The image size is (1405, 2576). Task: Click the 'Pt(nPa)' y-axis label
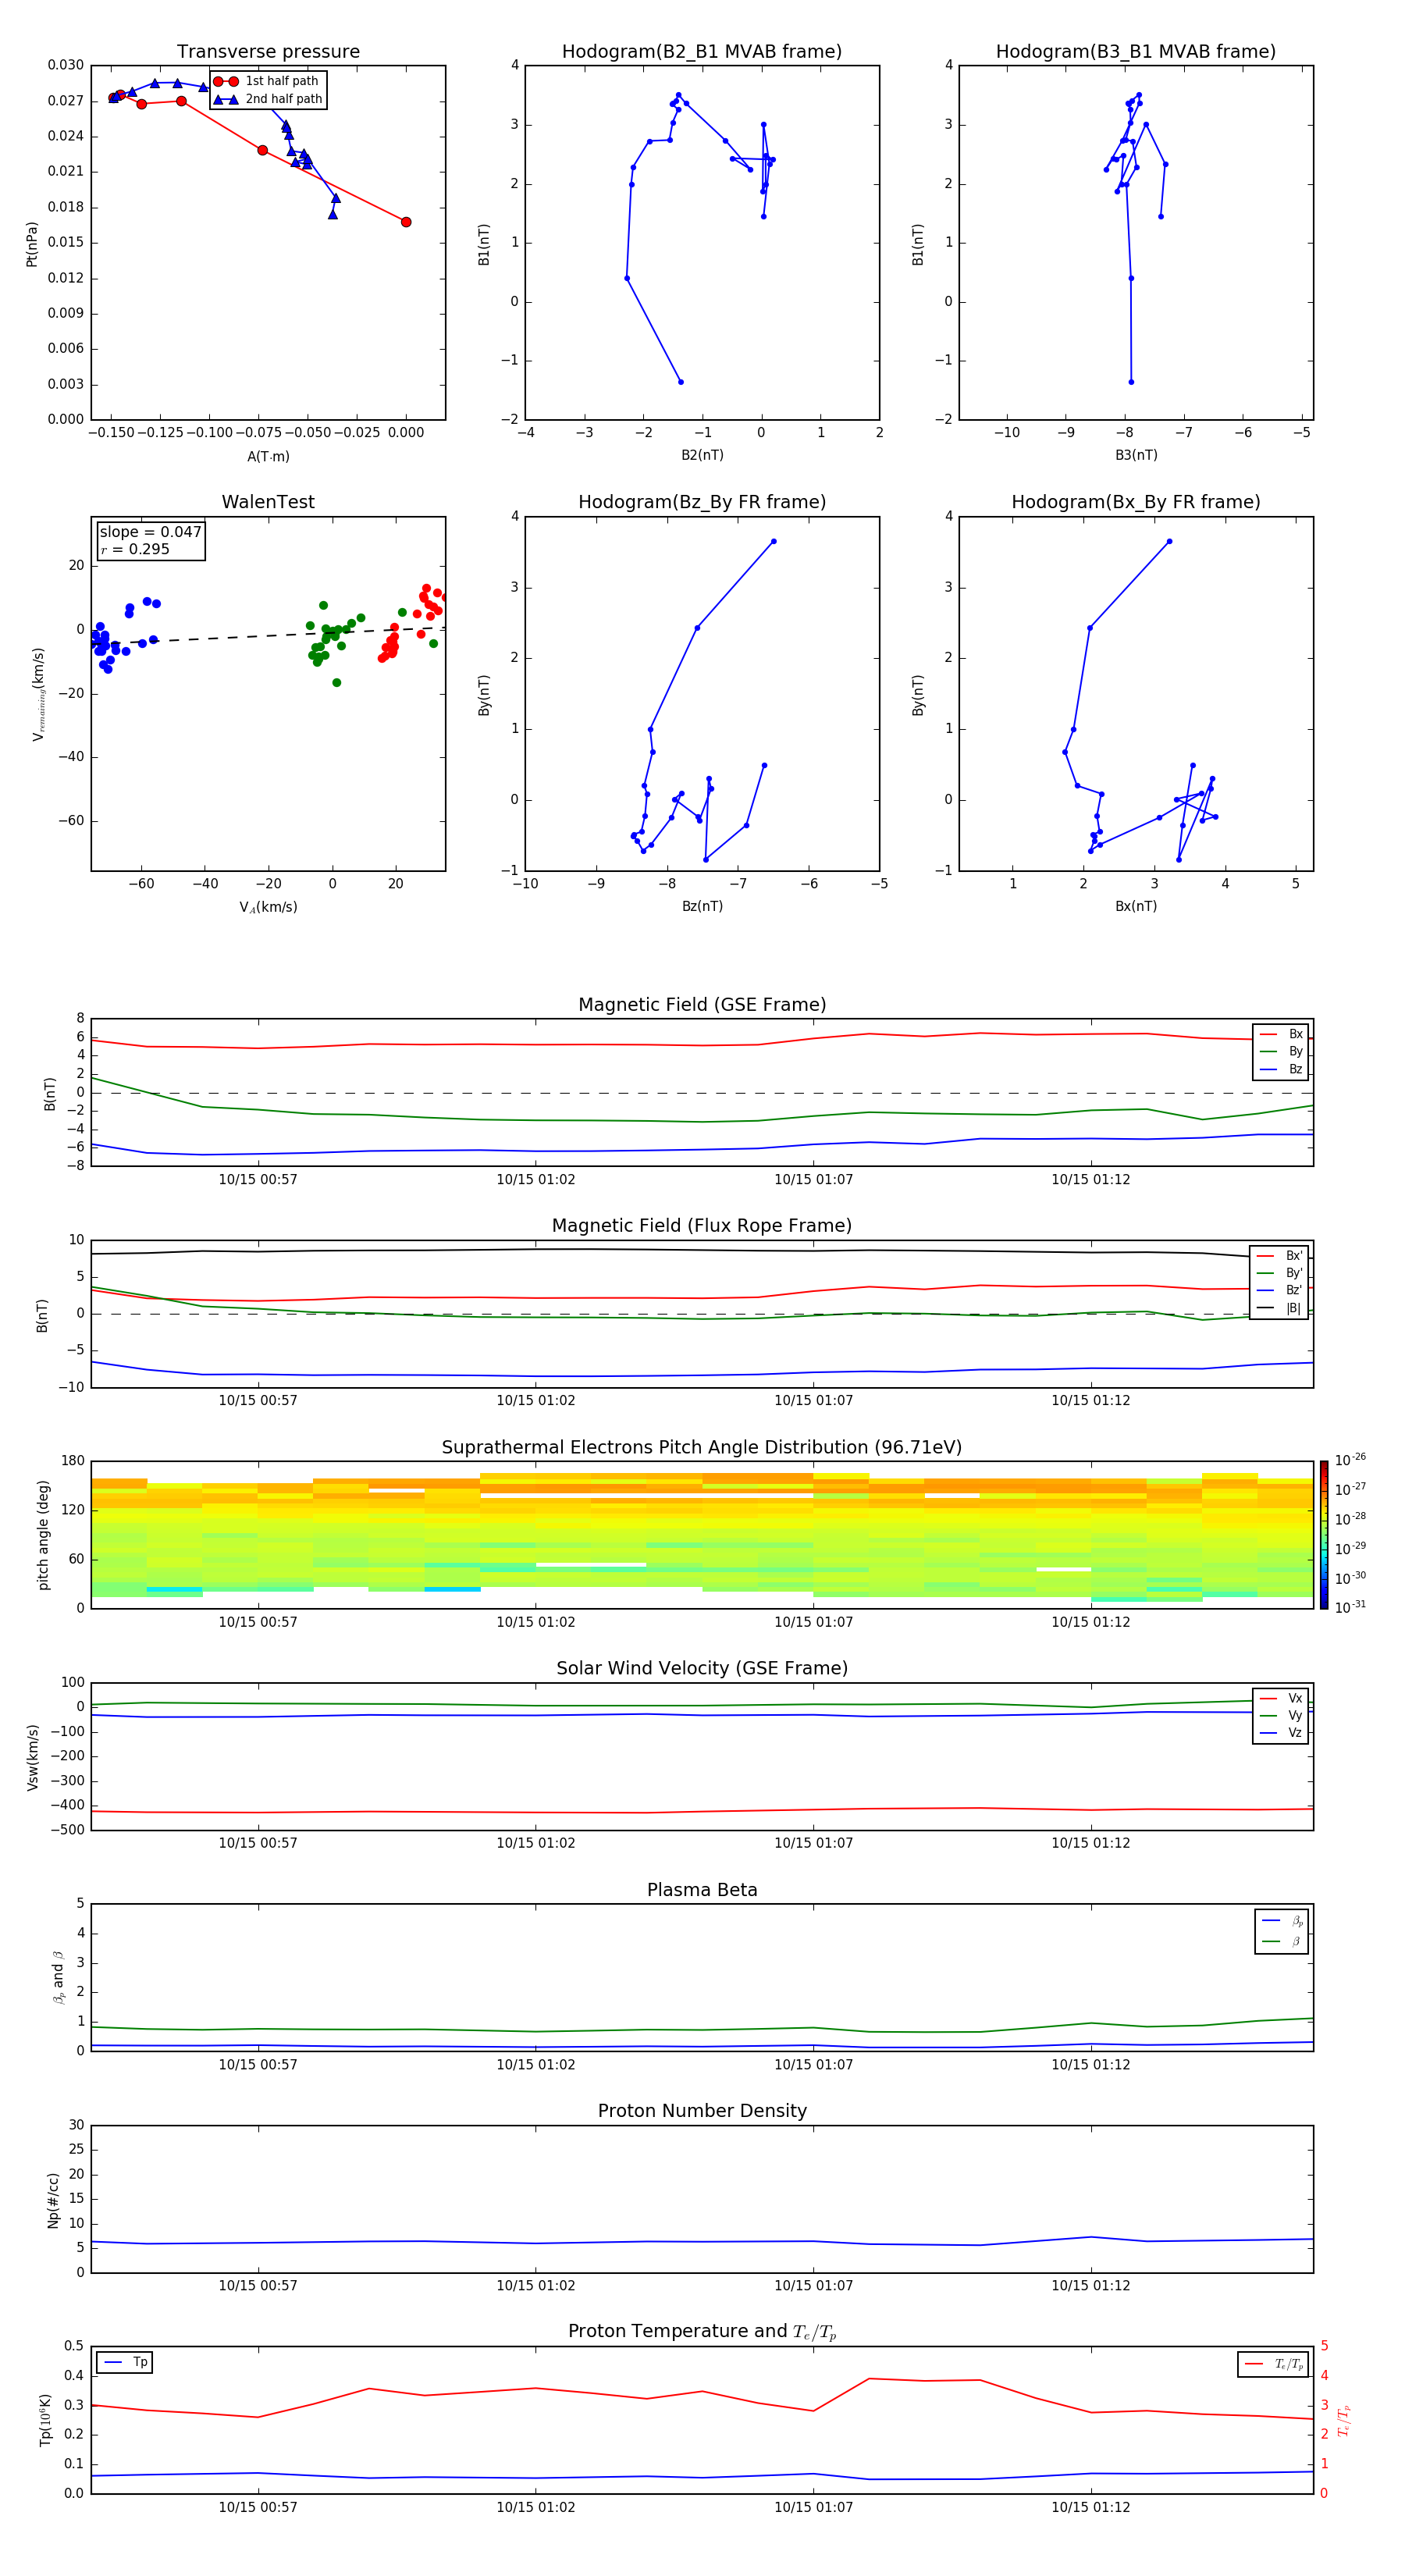tap(32, 244)
